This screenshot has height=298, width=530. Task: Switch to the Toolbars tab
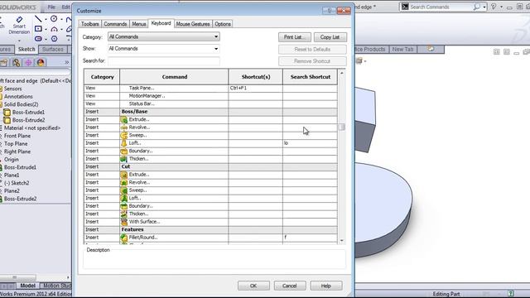(90, 24)
